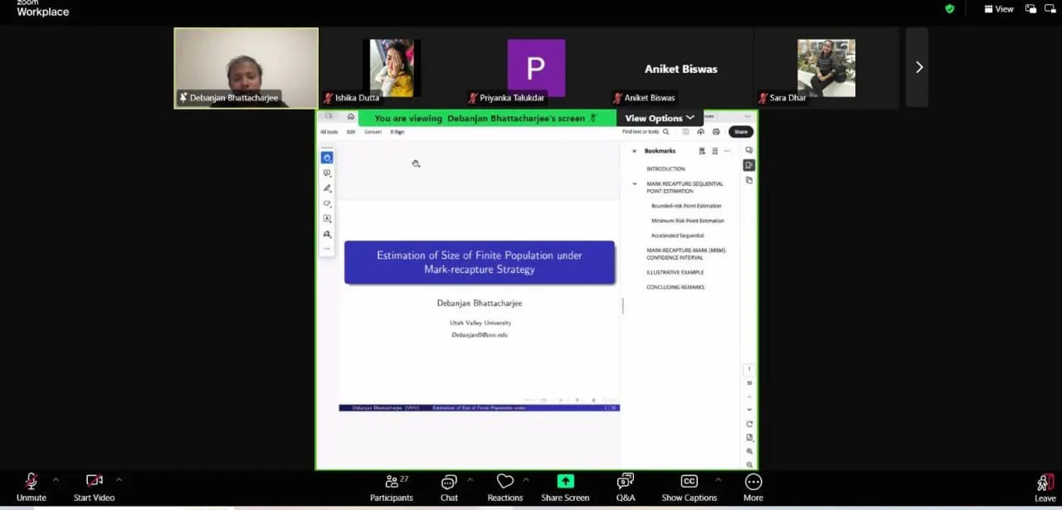This screenshot has height=510, width=1062.
Task: Click the Acrobat Home icon
Action: tap(351, 117)
